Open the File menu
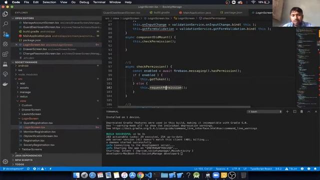 [26, 2]
